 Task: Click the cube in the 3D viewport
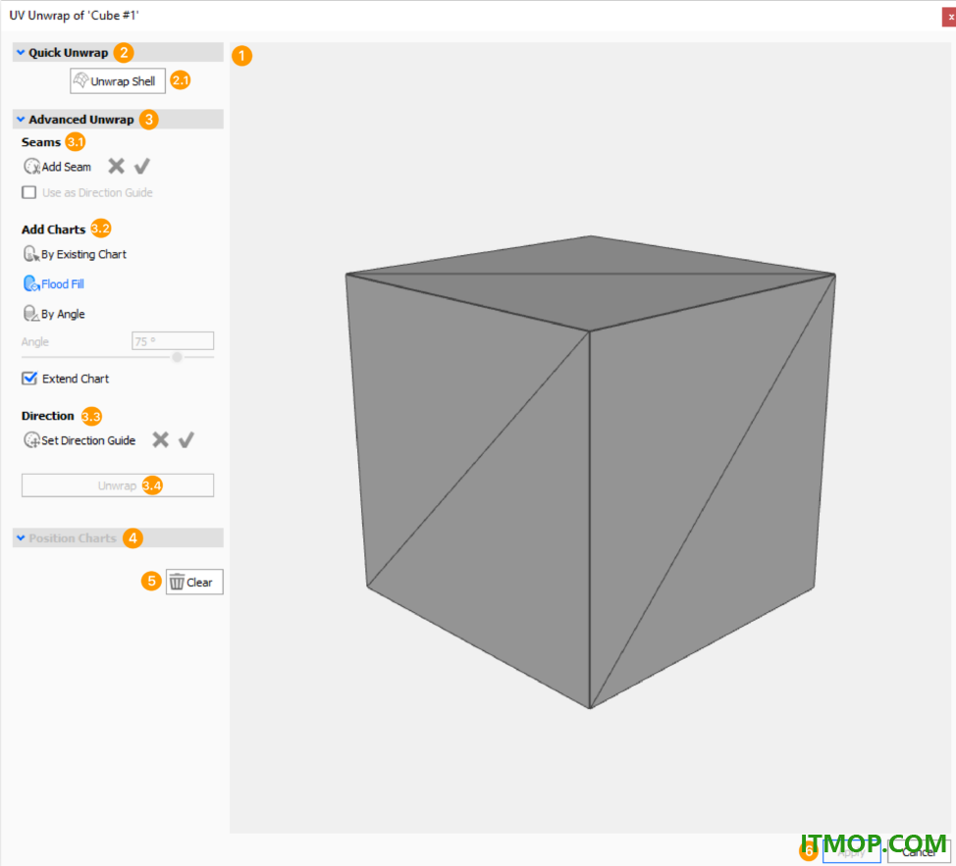590,472
